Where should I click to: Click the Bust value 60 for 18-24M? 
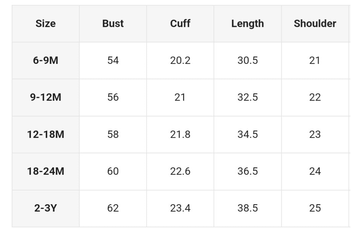[x=113, y=171]
